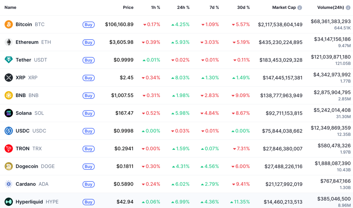Select the Tether USDT coin icon

click(8, 60)
